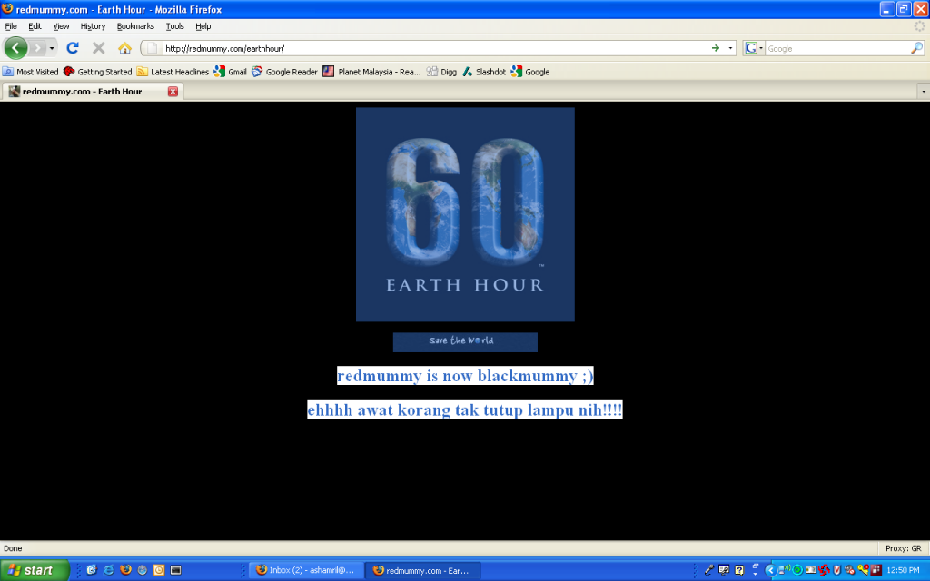This screenshot has width=930, height=581.
Task: Open the Help menu
Action: pyautogui.click(x=203, y=26)
